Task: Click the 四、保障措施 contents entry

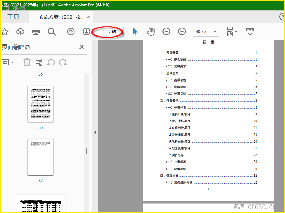Action: 208,176
